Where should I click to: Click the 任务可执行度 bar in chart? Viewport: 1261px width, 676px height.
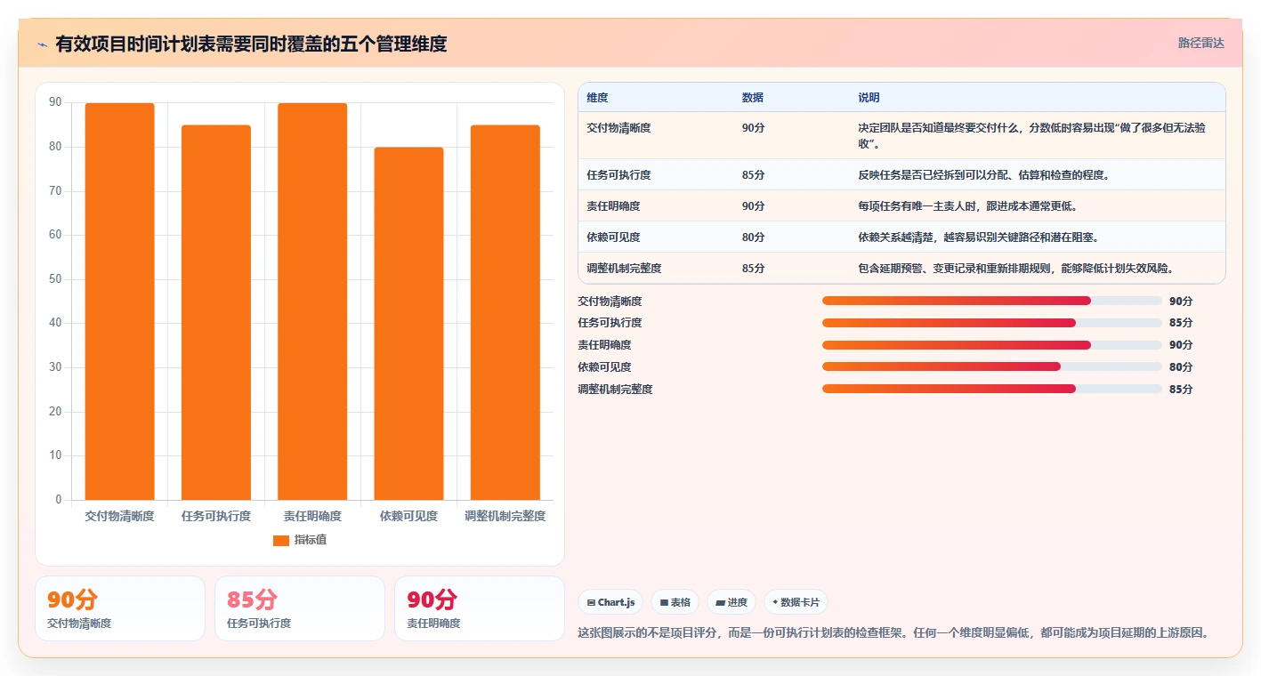(x=216, y=312)
